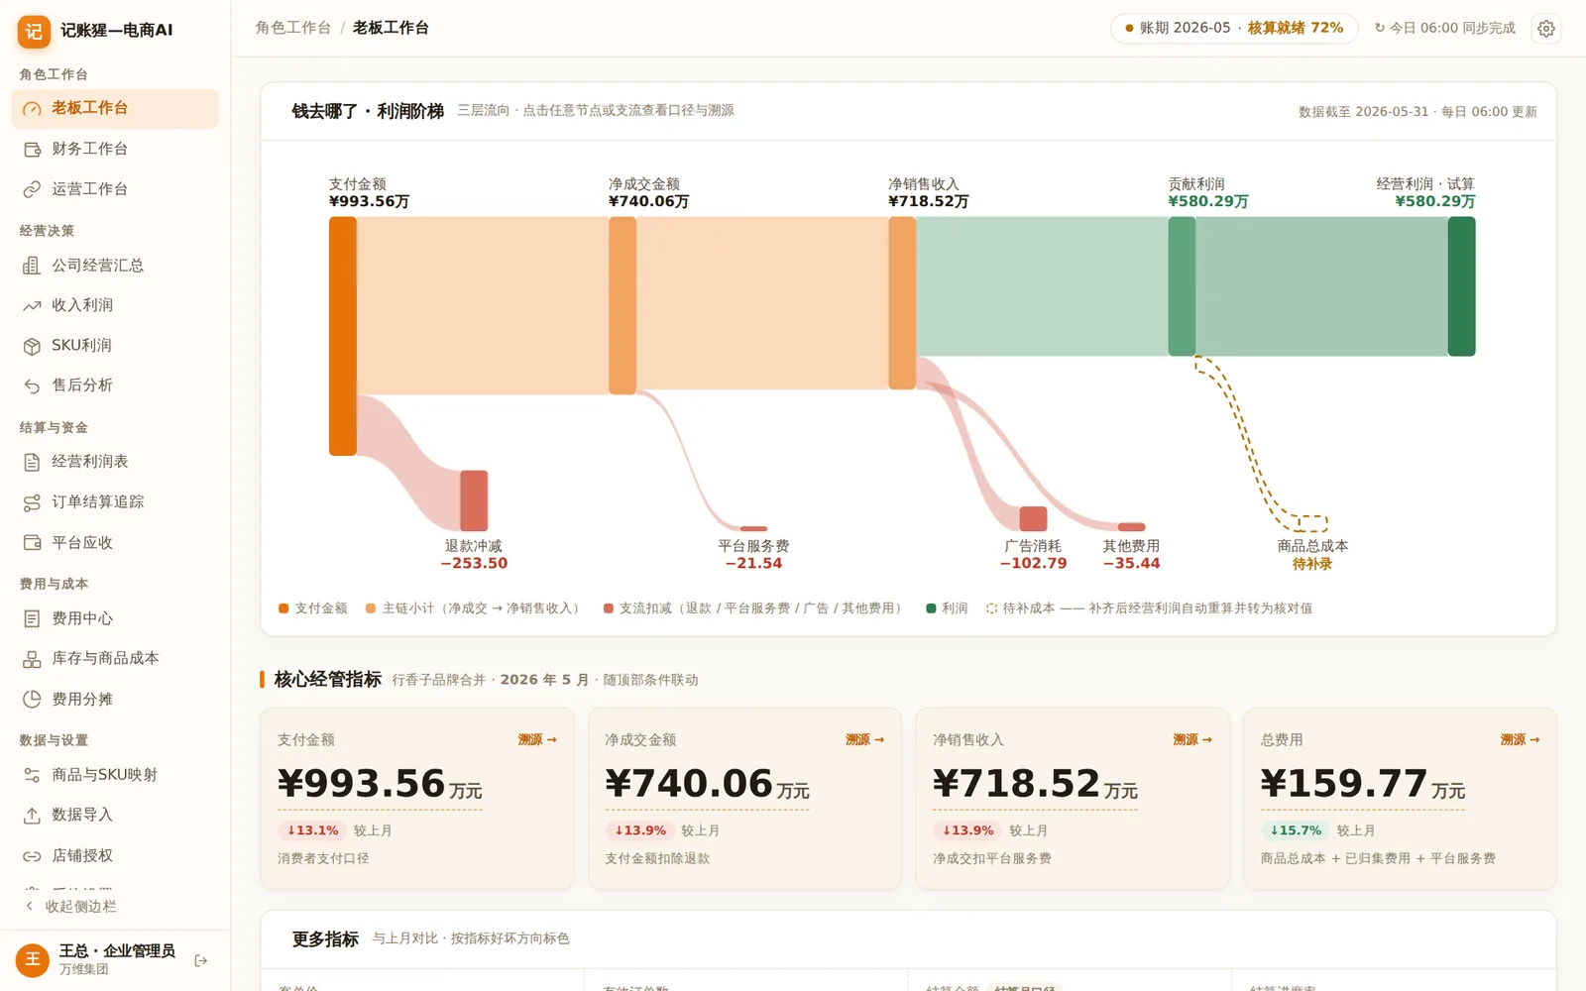This screenshot has width=1586, height=991.
Task: Click the ↓13.1% change badge
Action: point(312,830)
